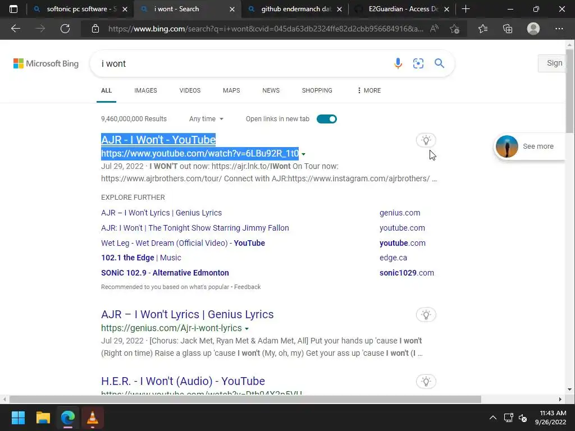The width and height of the screenshot is (575, 431).
Task: Open muted volume tray icon
Action: (x=523, y=418)
